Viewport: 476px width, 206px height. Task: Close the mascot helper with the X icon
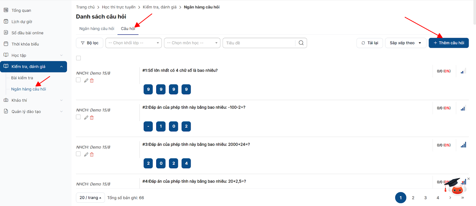[x=469, y=179]
